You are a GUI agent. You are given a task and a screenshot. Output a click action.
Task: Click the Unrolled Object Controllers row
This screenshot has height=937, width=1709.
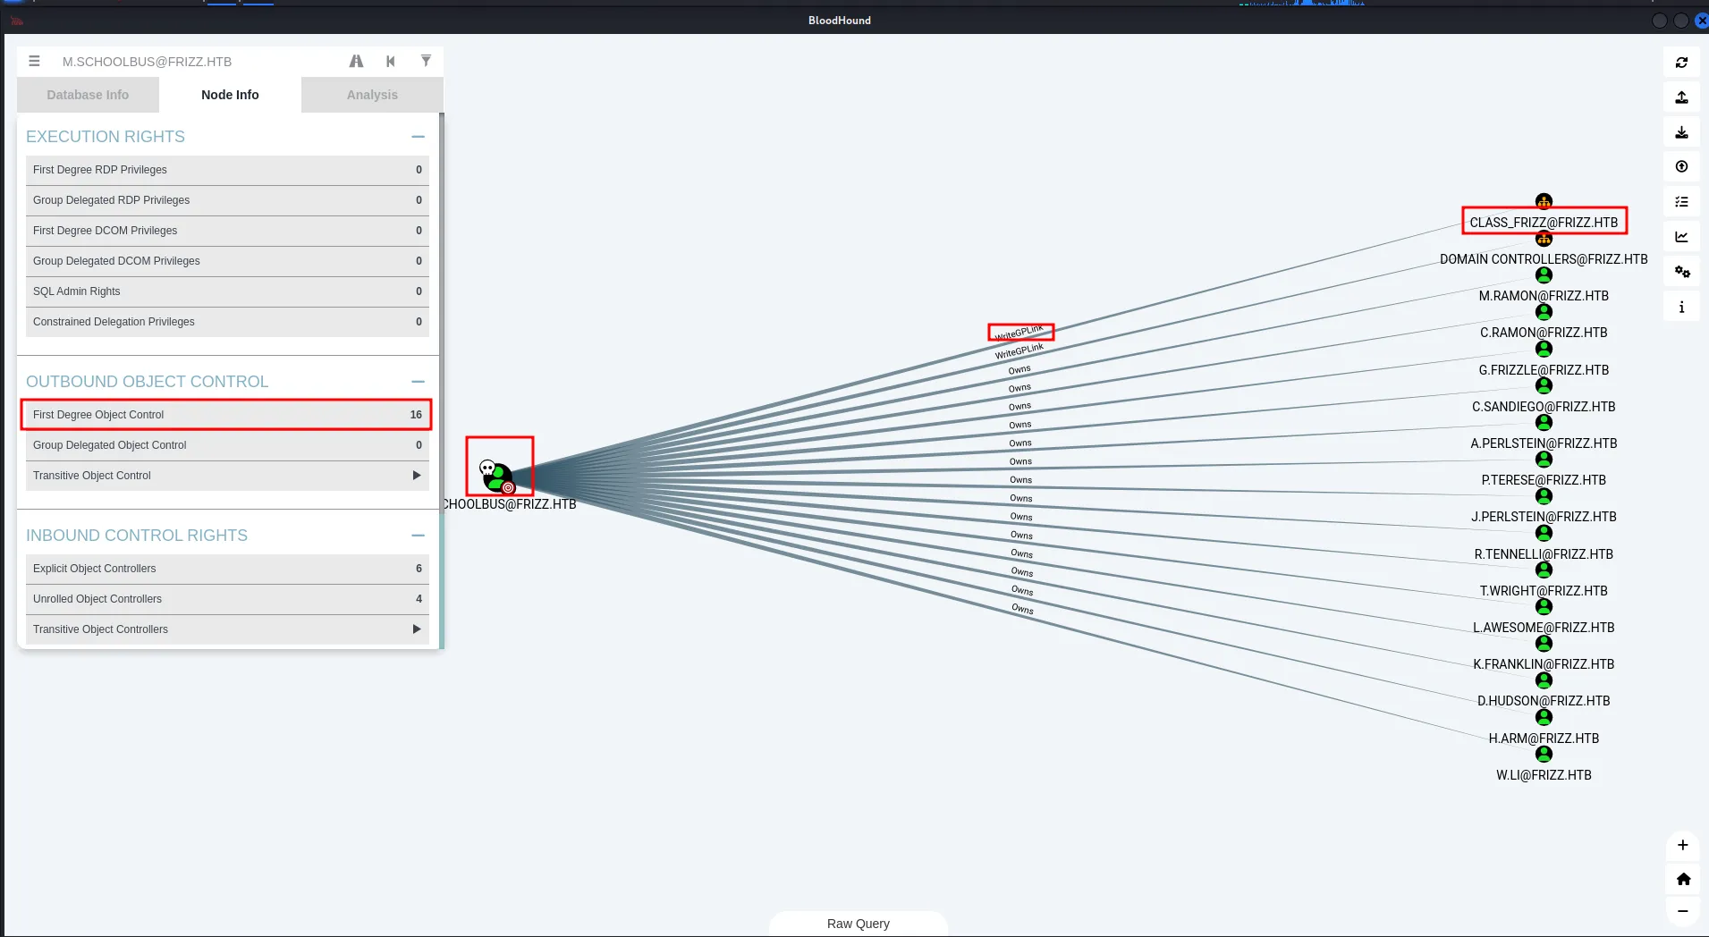click(227, 599)
